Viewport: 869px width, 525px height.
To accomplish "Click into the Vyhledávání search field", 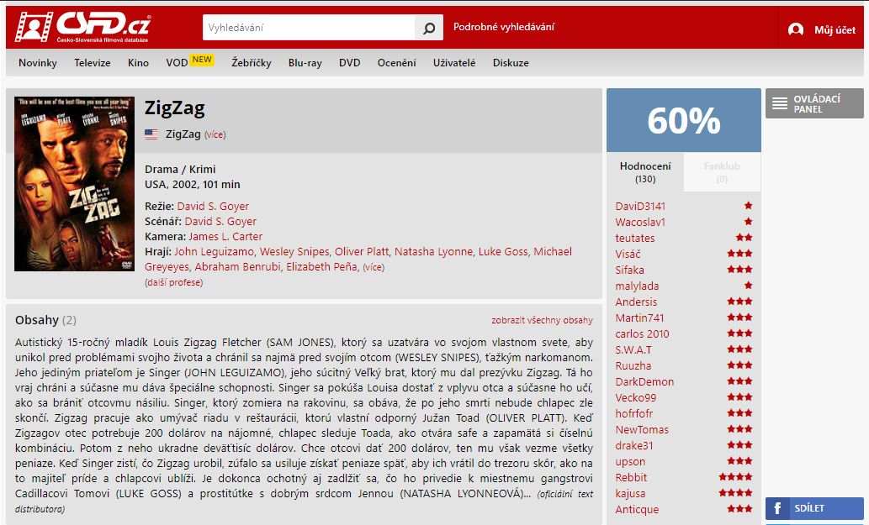I will pyautogui.click(x=309, y=28).
